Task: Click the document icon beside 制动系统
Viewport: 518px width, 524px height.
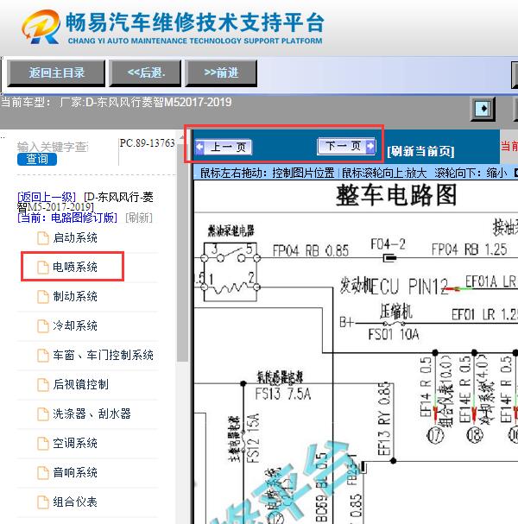Action: [x=43, y=297]
